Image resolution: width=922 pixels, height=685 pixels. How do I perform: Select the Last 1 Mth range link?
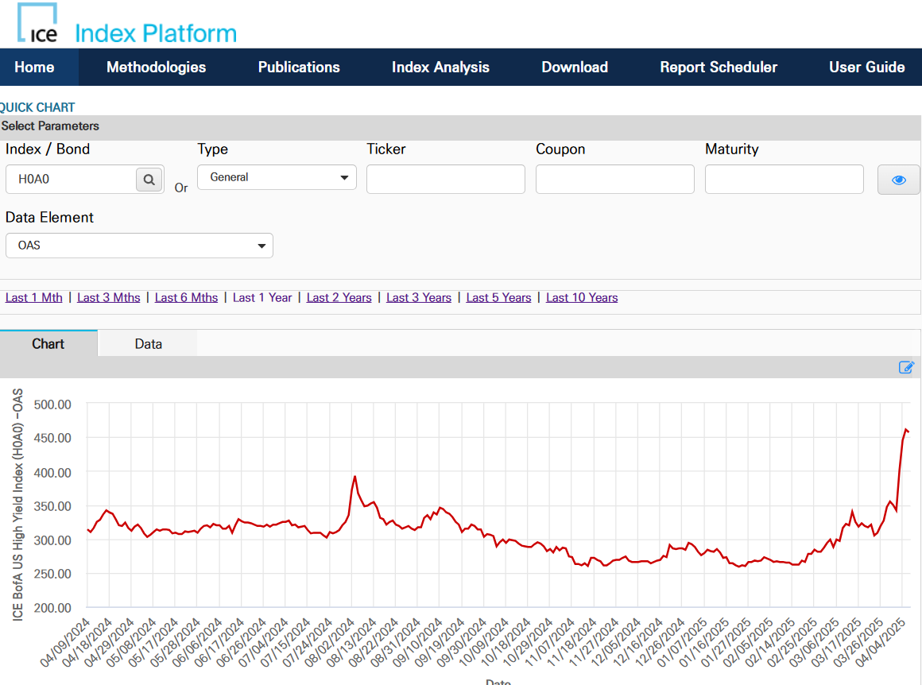coord(34,298)
